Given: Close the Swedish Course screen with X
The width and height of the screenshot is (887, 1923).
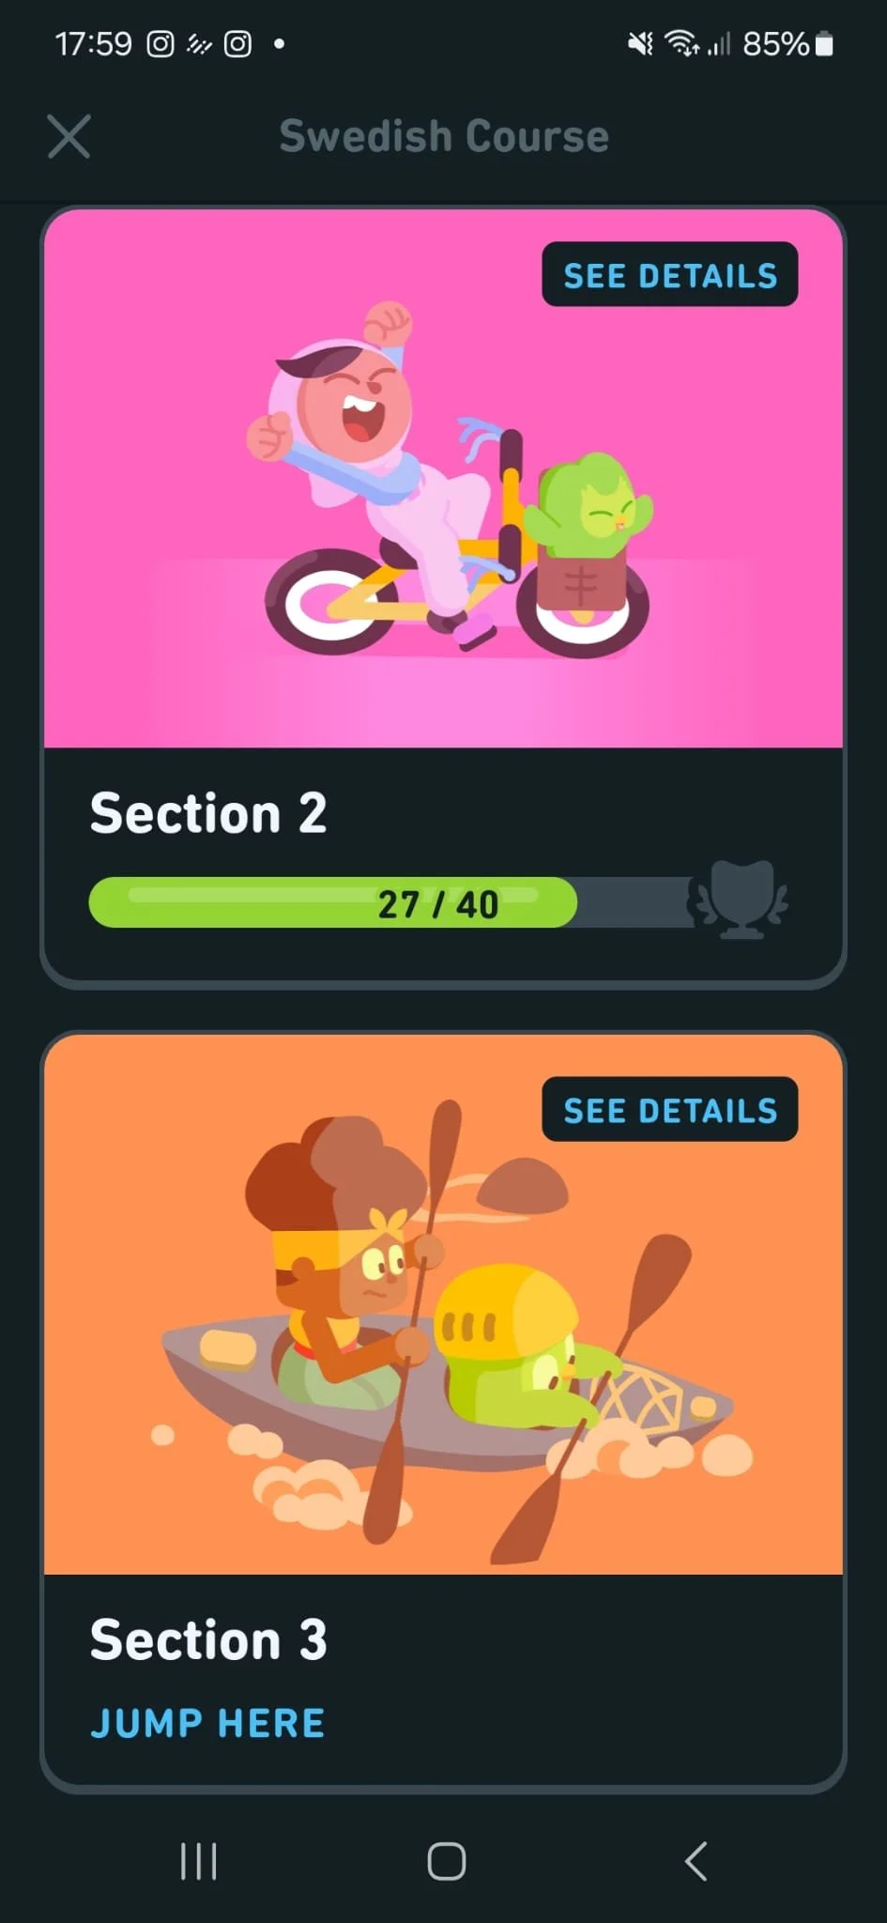Looking at the screenshot, I should pos(69,137).
